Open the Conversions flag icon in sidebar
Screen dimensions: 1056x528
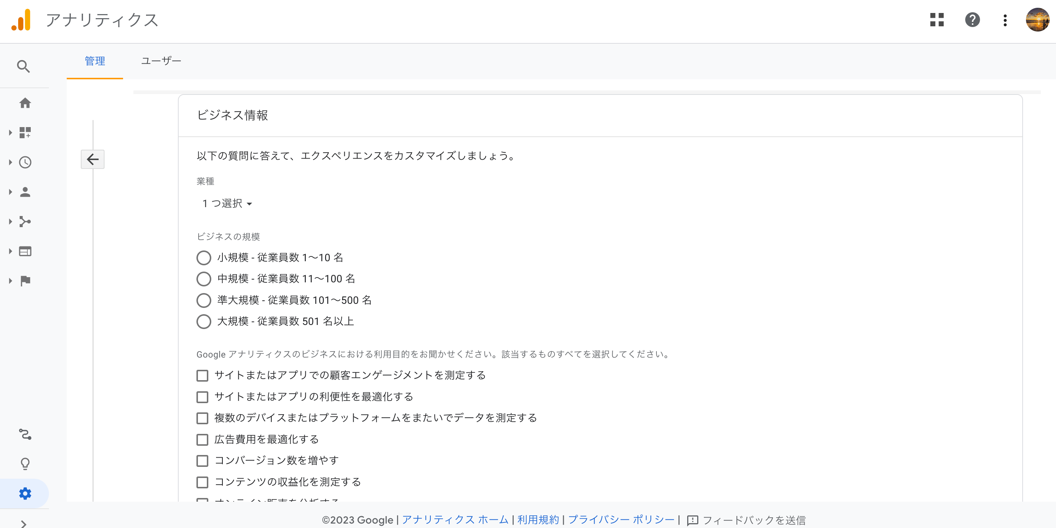coord(25,281)
